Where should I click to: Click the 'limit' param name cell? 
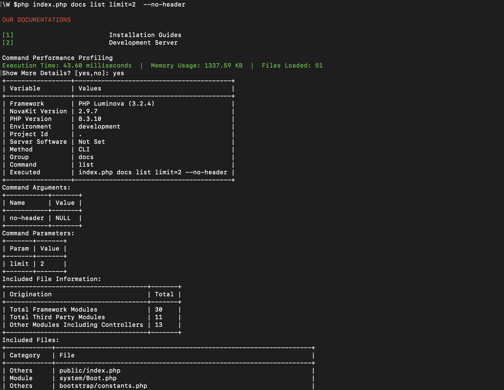pyautogui.click(x=19, y=264)
